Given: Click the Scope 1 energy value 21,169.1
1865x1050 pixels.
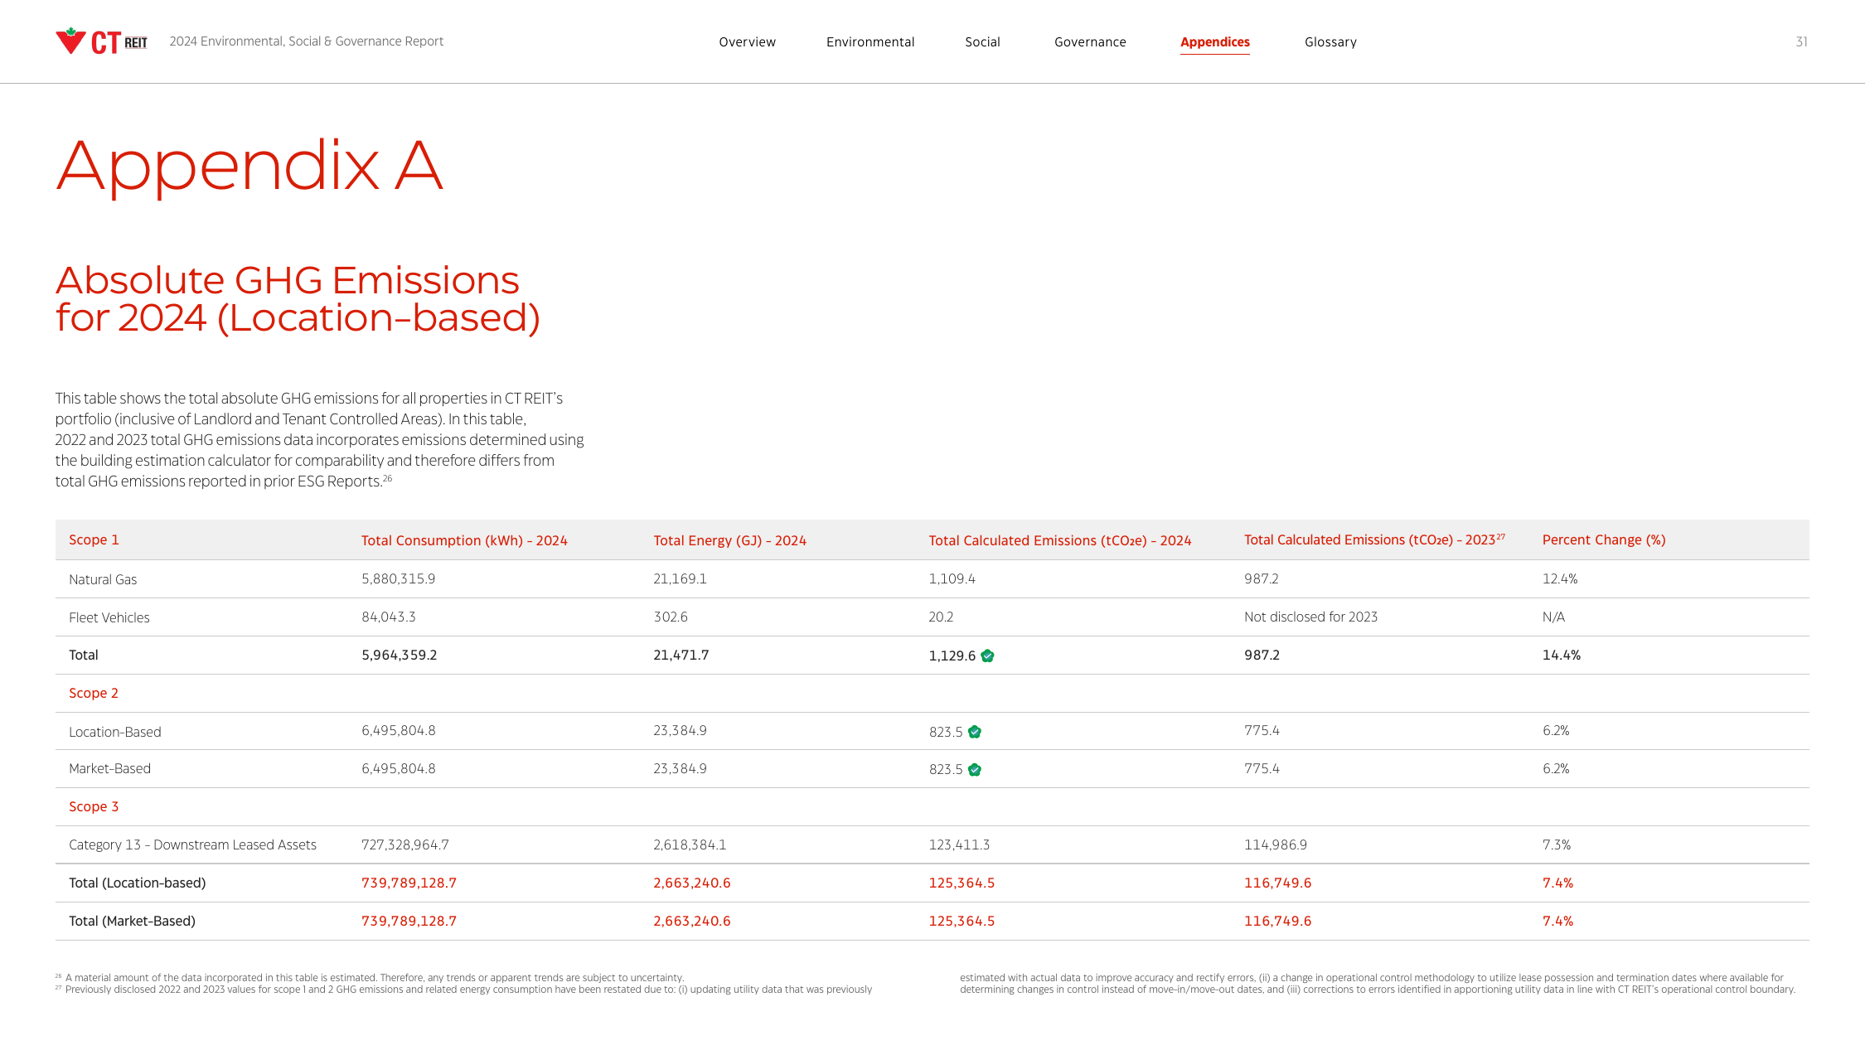Looking at the screenshot, I should [x=680, y=578].
